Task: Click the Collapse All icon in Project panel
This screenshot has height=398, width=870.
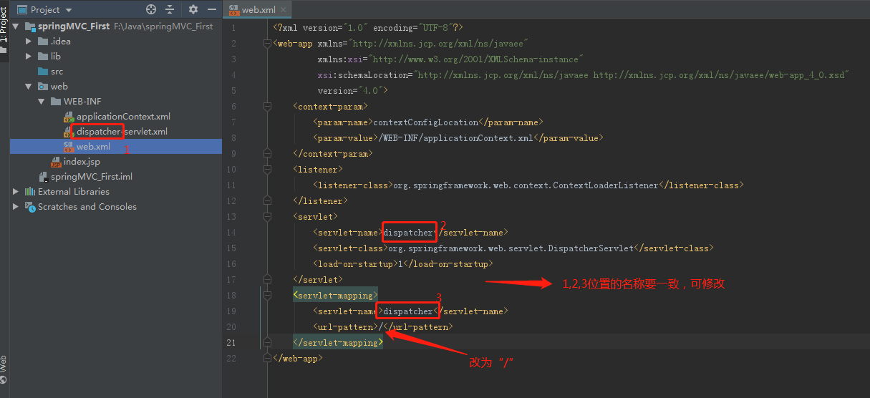Action: pos(170,10)
